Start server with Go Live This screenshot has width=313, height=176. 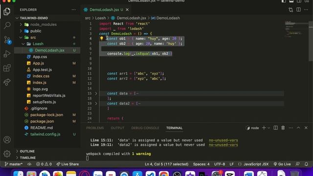tap(282, 164)
